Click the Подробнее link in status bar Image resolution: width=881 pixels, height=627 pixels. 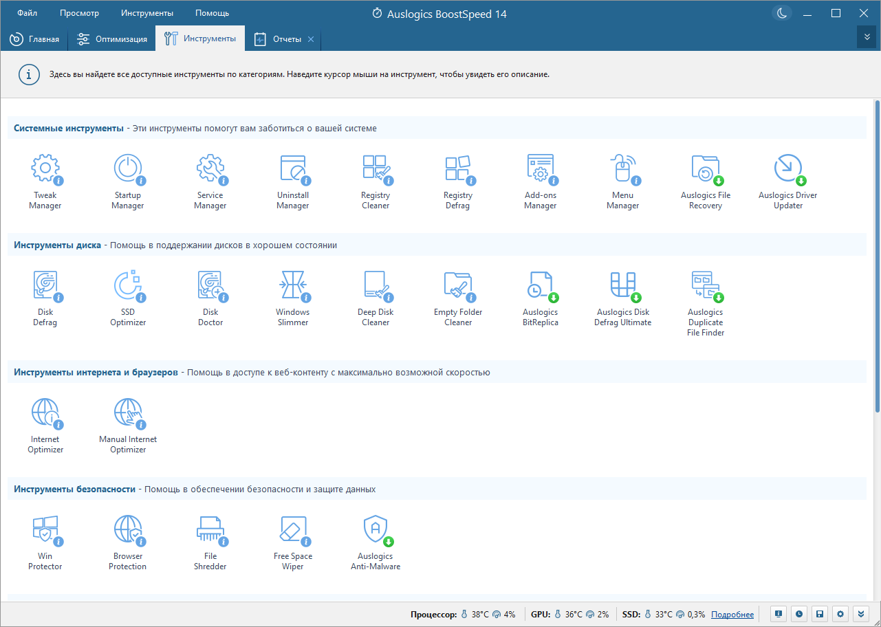pyautogui.click(x=732, y=615)
